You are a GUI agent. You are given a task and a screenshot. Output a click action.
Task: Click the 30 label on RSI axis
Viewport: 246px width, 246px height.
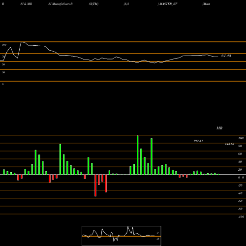3,72
